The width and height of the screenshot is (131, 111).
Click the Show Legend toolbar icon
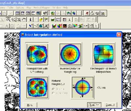pyautogui.click(x=65, y=20)
